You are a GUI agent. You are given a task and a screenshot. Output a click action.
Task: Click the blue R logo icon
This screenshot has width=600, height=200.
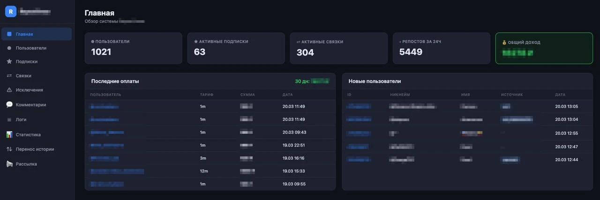[11, 11]
